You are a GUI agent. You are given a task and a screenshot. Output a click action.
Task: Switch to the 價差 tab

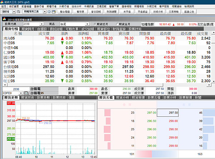(x=72, y=97)
